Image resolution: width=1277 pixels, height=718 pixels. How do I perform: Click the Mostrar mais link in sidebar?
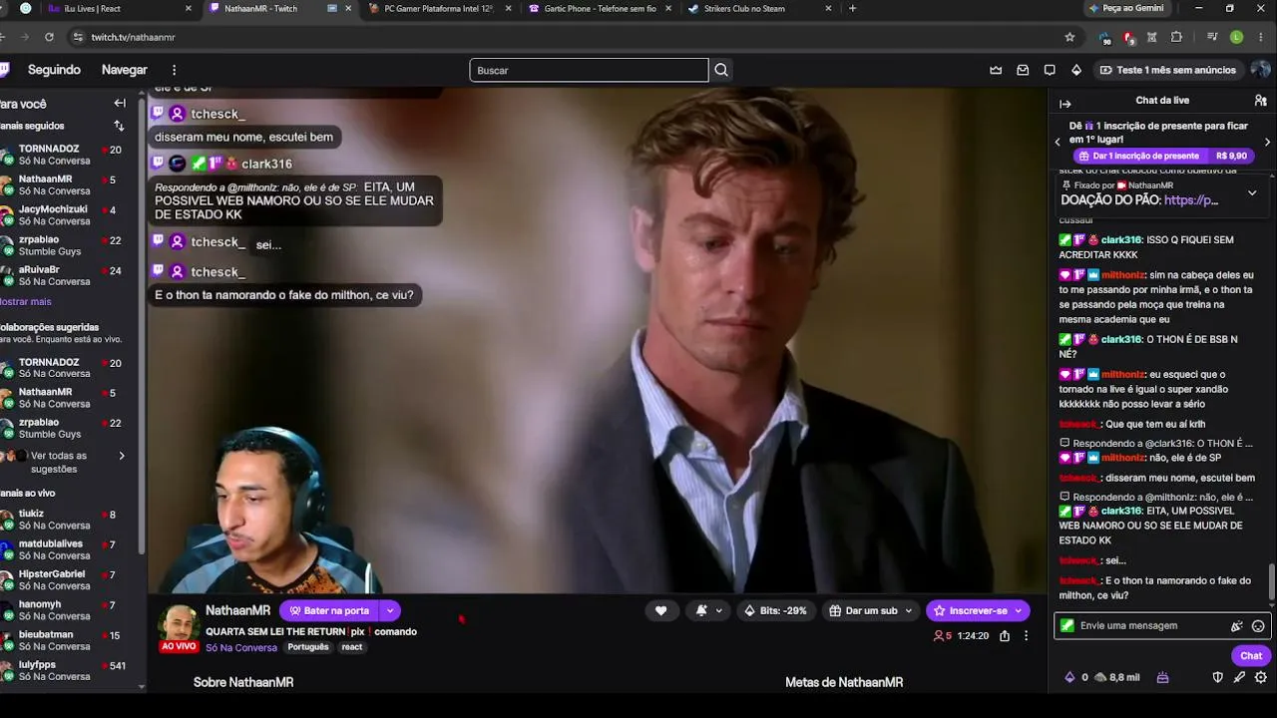coord(26,301)
